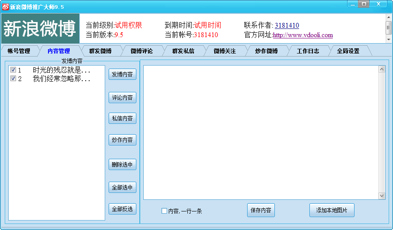Click header panel scroll-up arrow

click(x=389, y=18)
